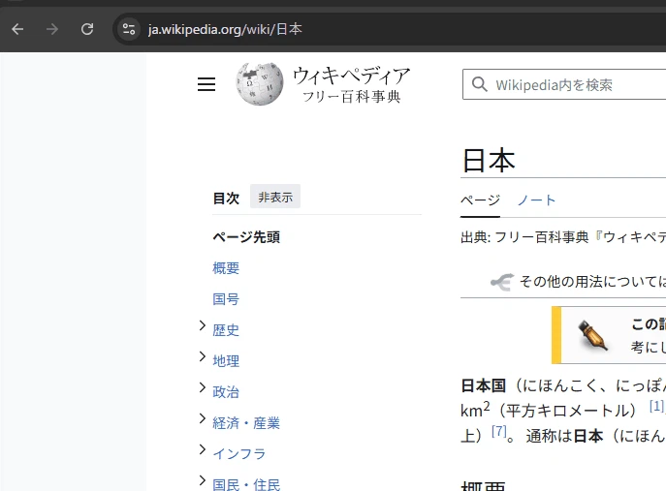Image resolution: width=666 pixels, height=491 pixels.
Task: Hide the table of contents with 非表示
Action: [275, 197]
